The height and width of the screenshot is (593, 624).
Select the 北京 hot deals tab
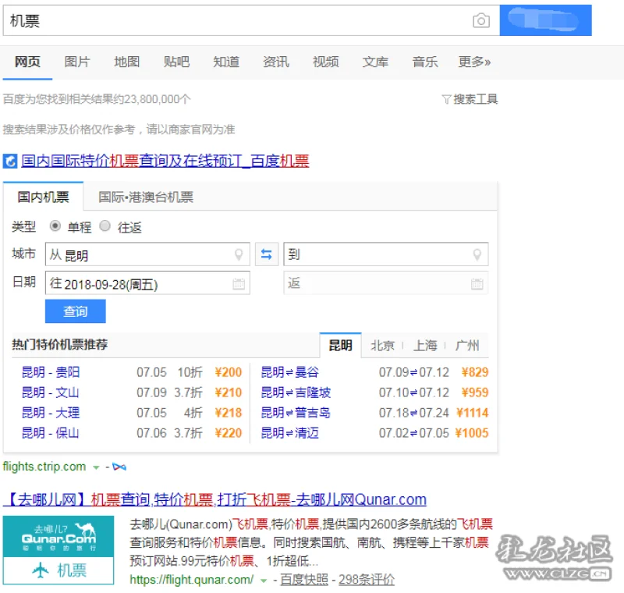click(382, 346)
